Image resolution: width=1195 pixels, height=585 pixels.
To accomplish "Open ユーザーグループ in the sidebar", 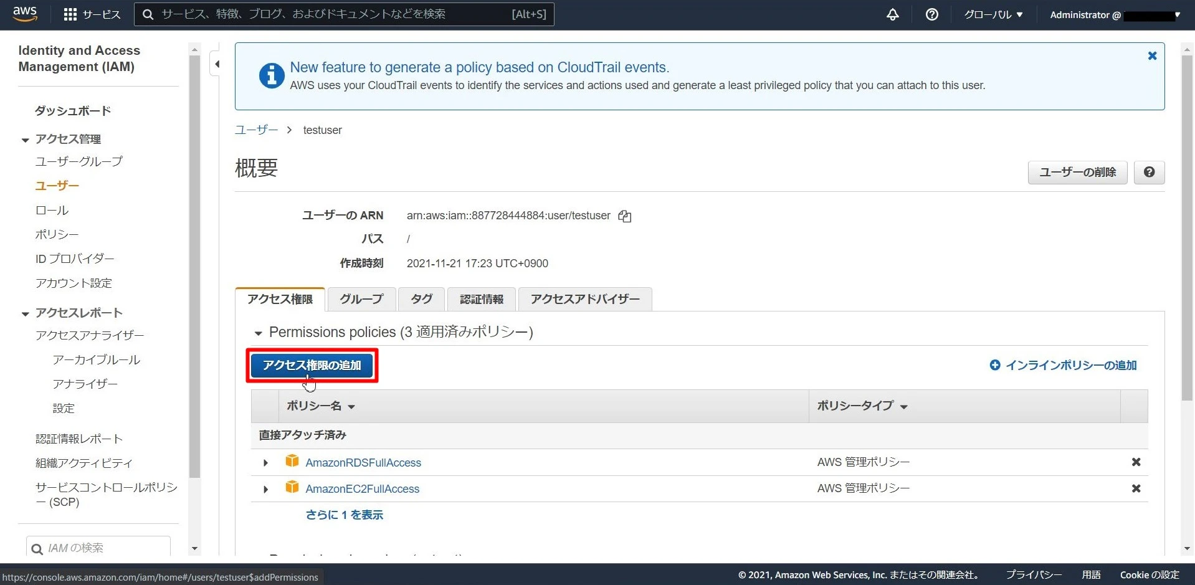I will tap(79, 161).
